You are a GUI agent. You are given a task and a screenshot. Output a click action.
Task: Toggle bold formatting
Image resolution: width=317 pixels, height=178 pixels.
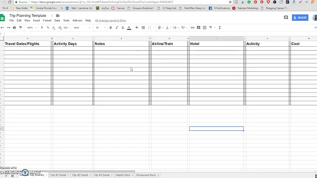click(x=111, y=27)
